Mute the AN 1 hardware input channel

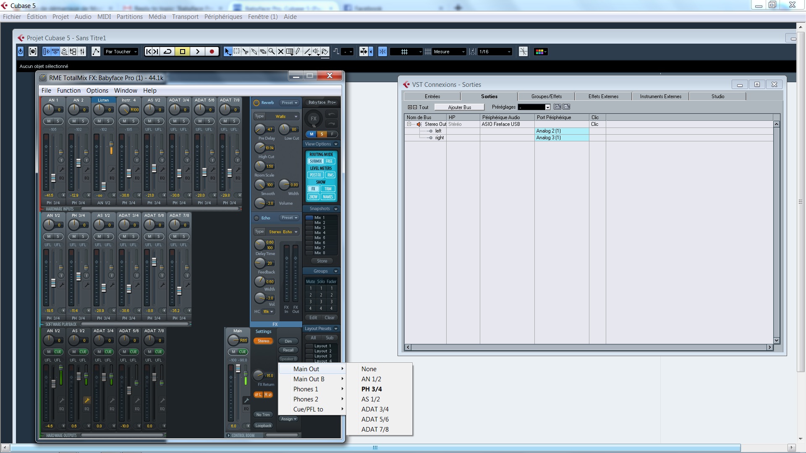pyautogui.click(x=49, y=121)
